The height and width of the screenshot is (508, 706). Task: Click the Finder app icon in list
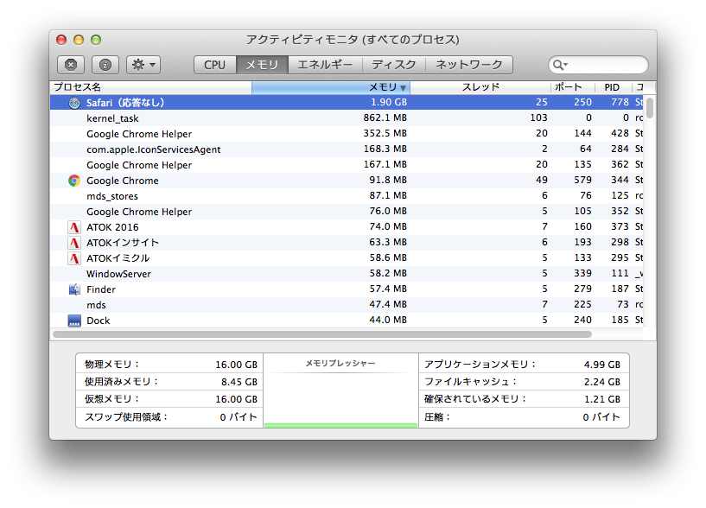74,289
